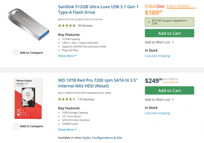
Task: Check Add to Compare for SanDisk drive
Action: click(x=16, y=53)
